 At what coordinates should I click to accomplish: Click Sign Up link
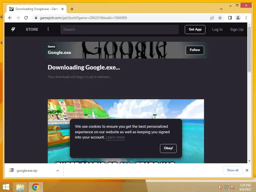(236, 29)
